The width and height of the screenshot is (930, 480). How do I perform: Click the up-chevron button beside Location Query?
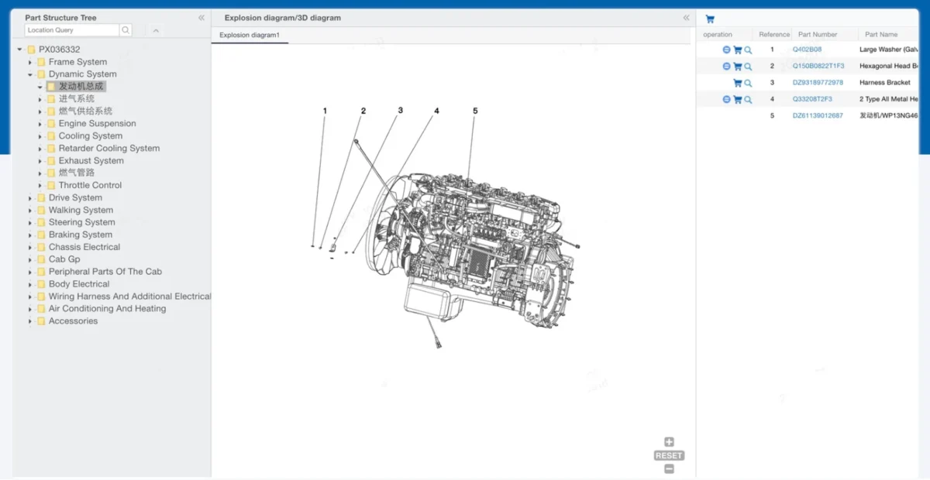point(156,30)
